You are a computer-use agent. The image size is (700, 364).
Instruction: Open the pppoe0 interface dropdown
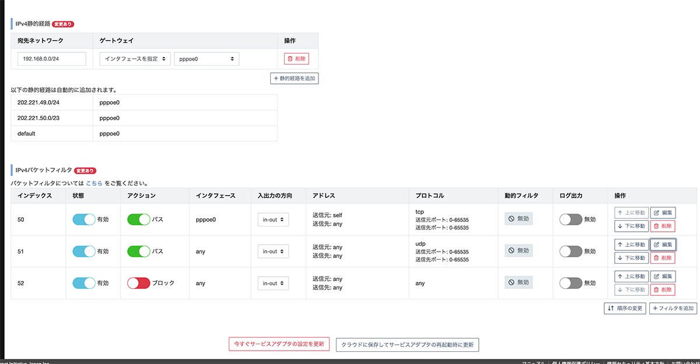206,59
